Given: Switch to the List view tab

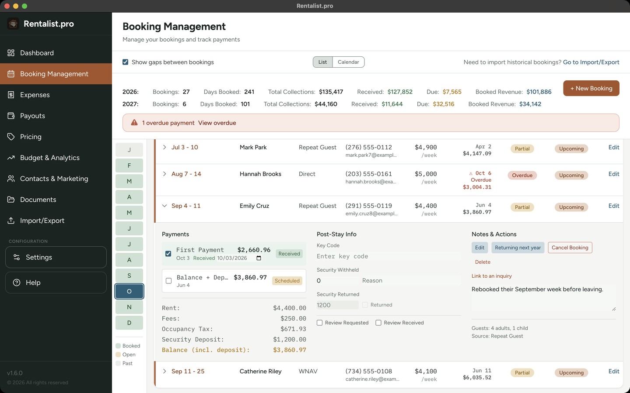Looking at the screenshot, I should point(323,62).
